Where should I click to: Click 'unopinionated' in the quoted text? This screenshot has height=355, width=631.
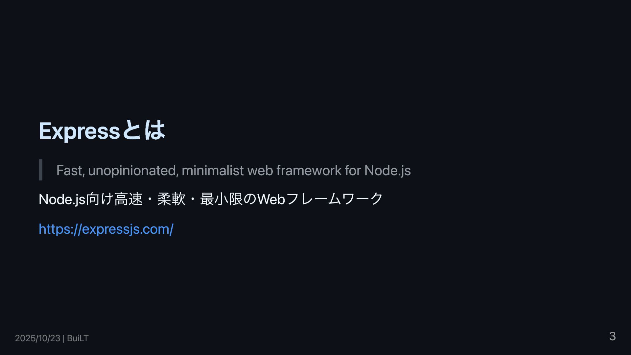coord(133,171)
